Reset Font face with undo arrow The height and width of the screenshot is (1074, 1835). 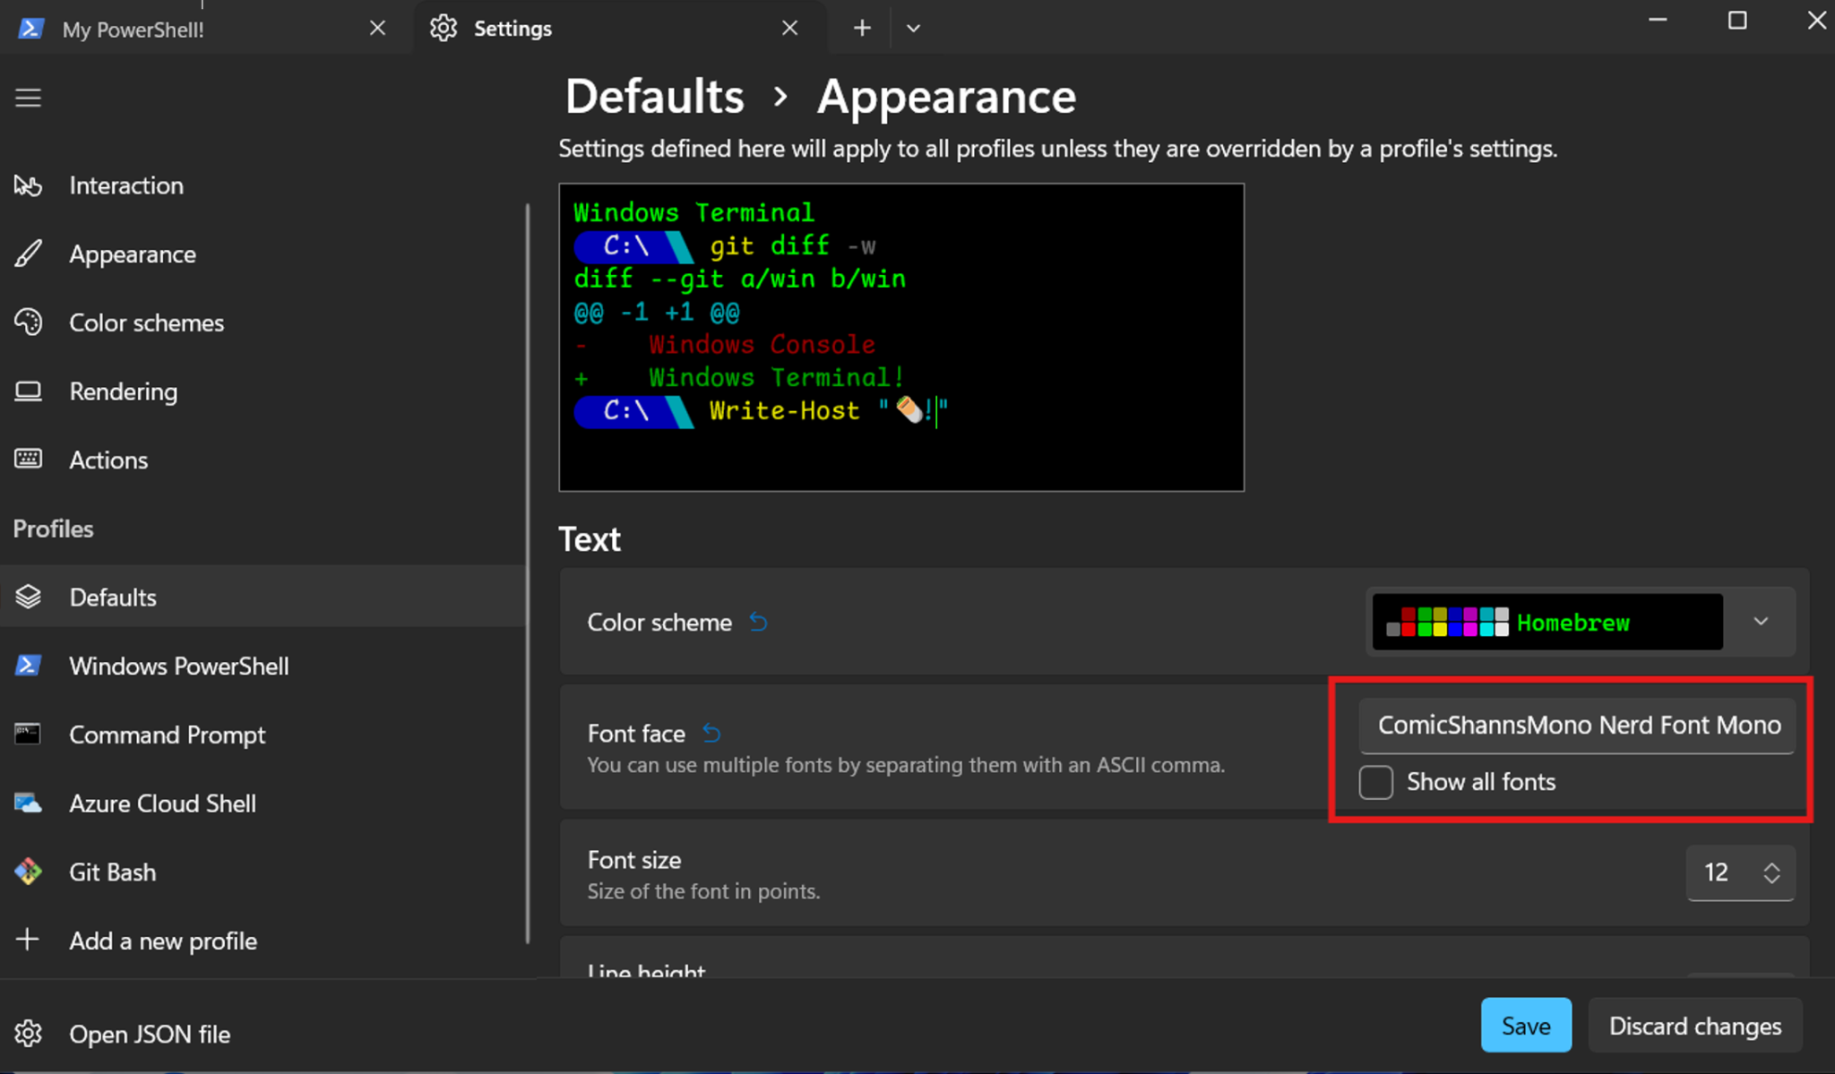[711, 734]
